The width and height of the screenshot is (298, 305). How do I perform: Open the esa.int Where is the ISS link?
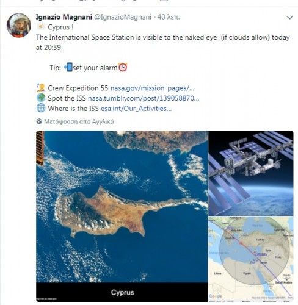(136, 109)
